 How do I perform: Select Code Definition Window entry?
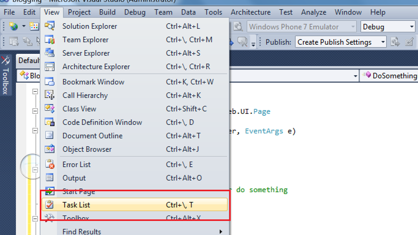[135, 122]
